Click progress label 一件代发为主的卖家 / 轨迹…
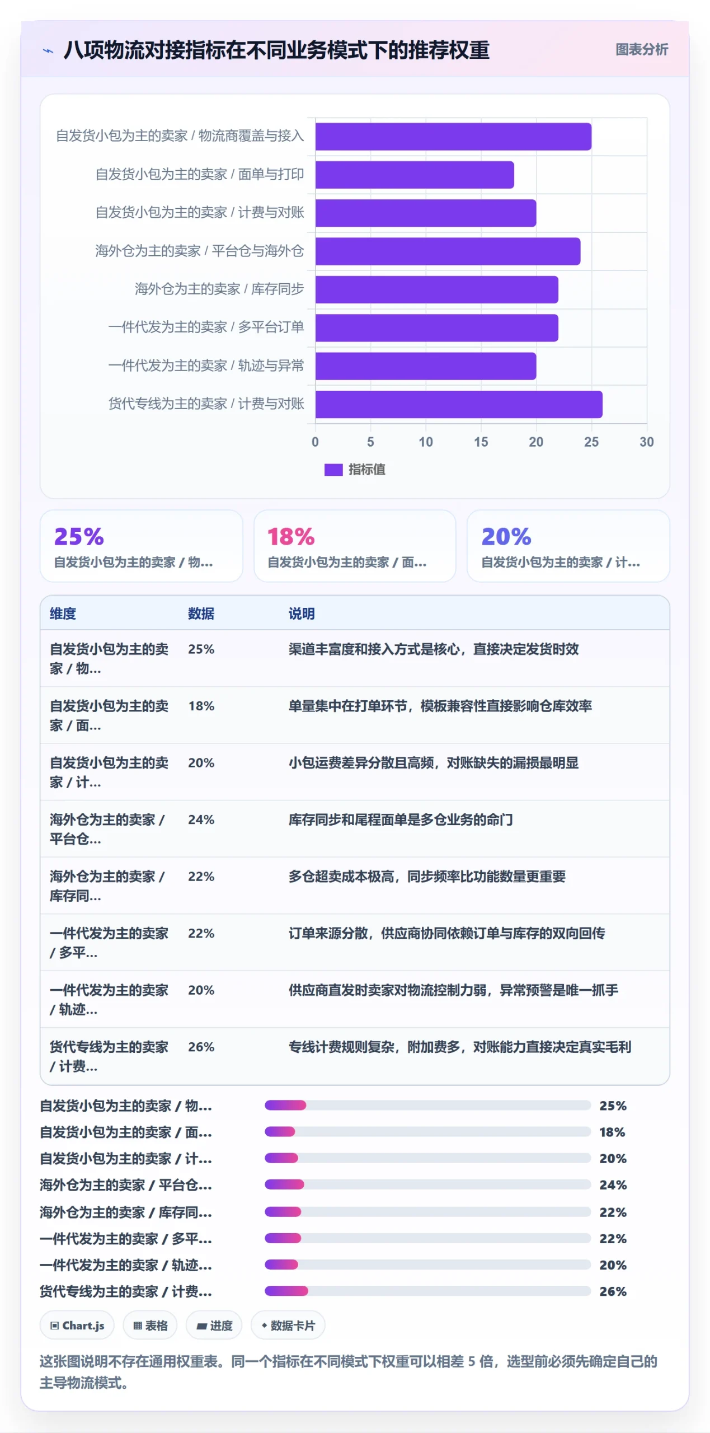Image resolution: width=710 pixels, height=1433 pixels. click(x=126, y=1265)
